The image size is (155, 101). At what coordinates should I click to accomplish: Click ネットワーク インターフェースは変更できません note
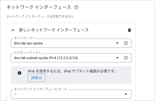(x=40, y=16)
